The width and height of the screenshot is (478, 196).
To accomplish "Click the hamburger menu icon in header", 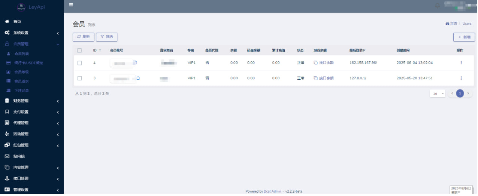I will [71, 5].
